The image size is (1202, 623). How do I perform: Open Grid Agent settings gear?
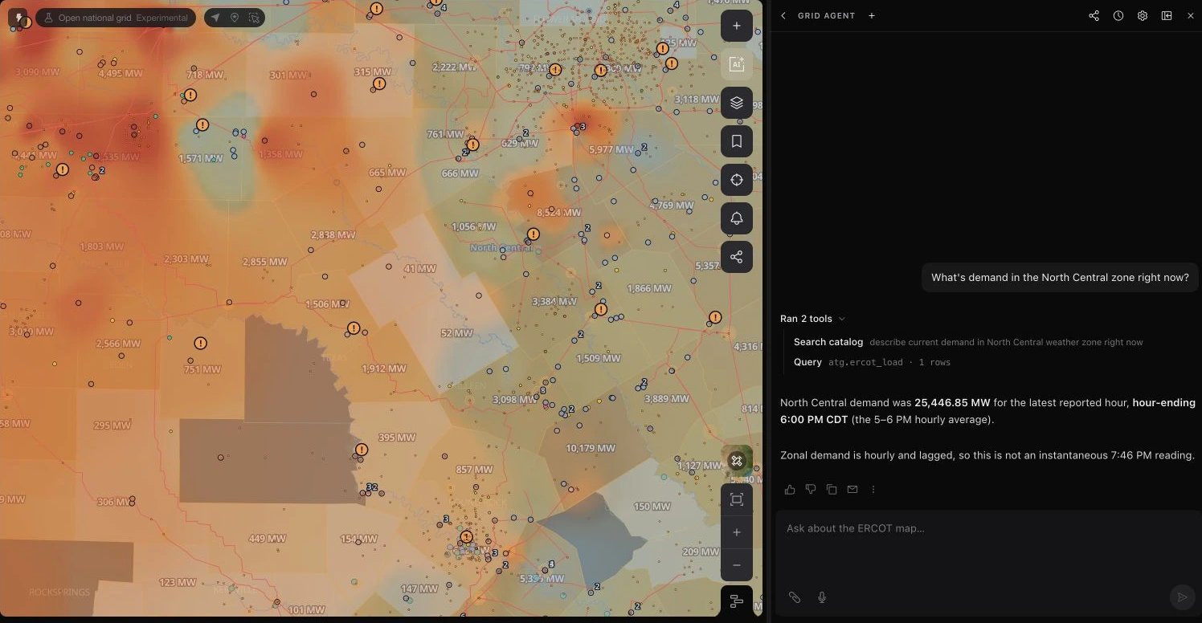(x=1142, y=16)
